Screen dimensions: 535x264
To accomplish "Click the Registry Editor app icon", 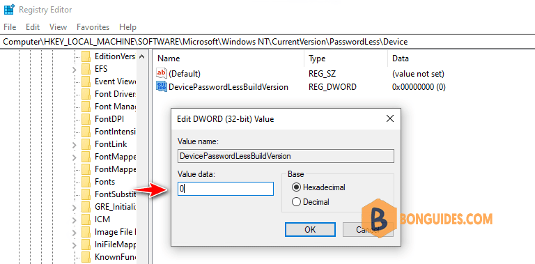I will pyautogui.click(x=9, y=9).
